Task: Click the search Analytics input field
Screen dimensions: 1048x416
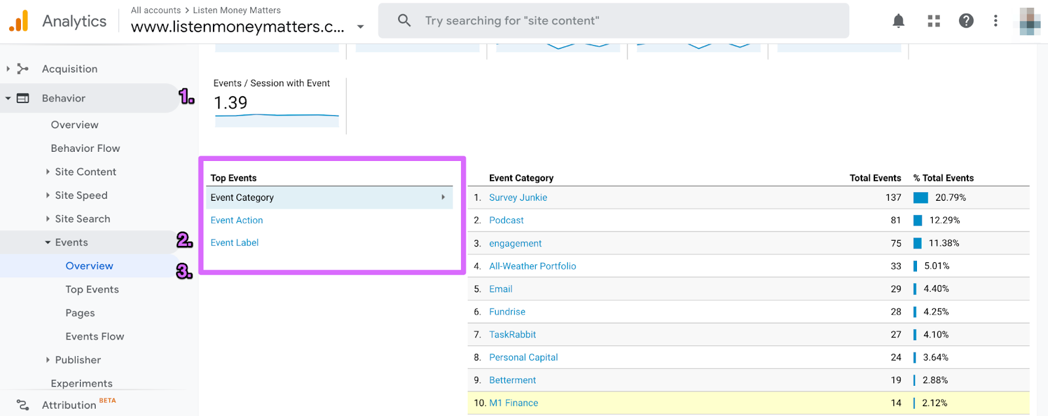Action: click(x=614, y=20)
